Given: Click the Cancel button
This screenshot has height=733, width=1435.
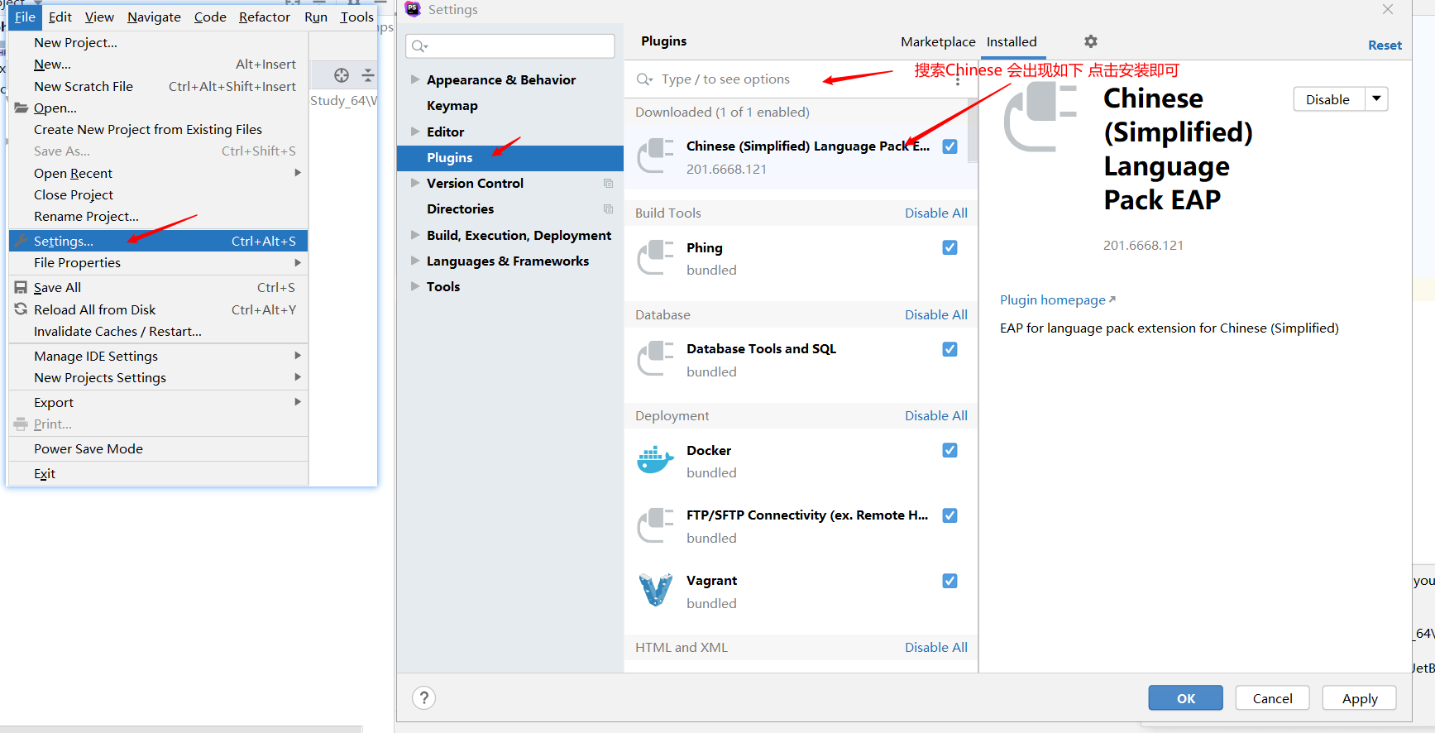Looking at the screenshot, I should point(1272,698).
